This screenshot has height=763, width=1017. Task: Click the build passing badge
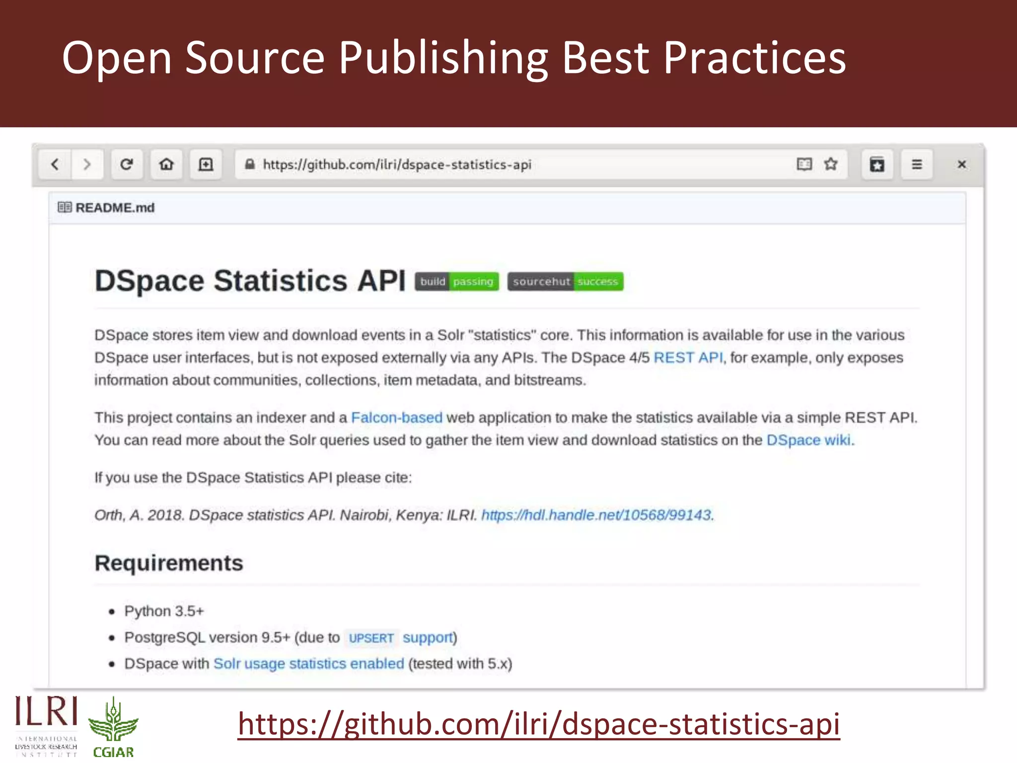457,282
